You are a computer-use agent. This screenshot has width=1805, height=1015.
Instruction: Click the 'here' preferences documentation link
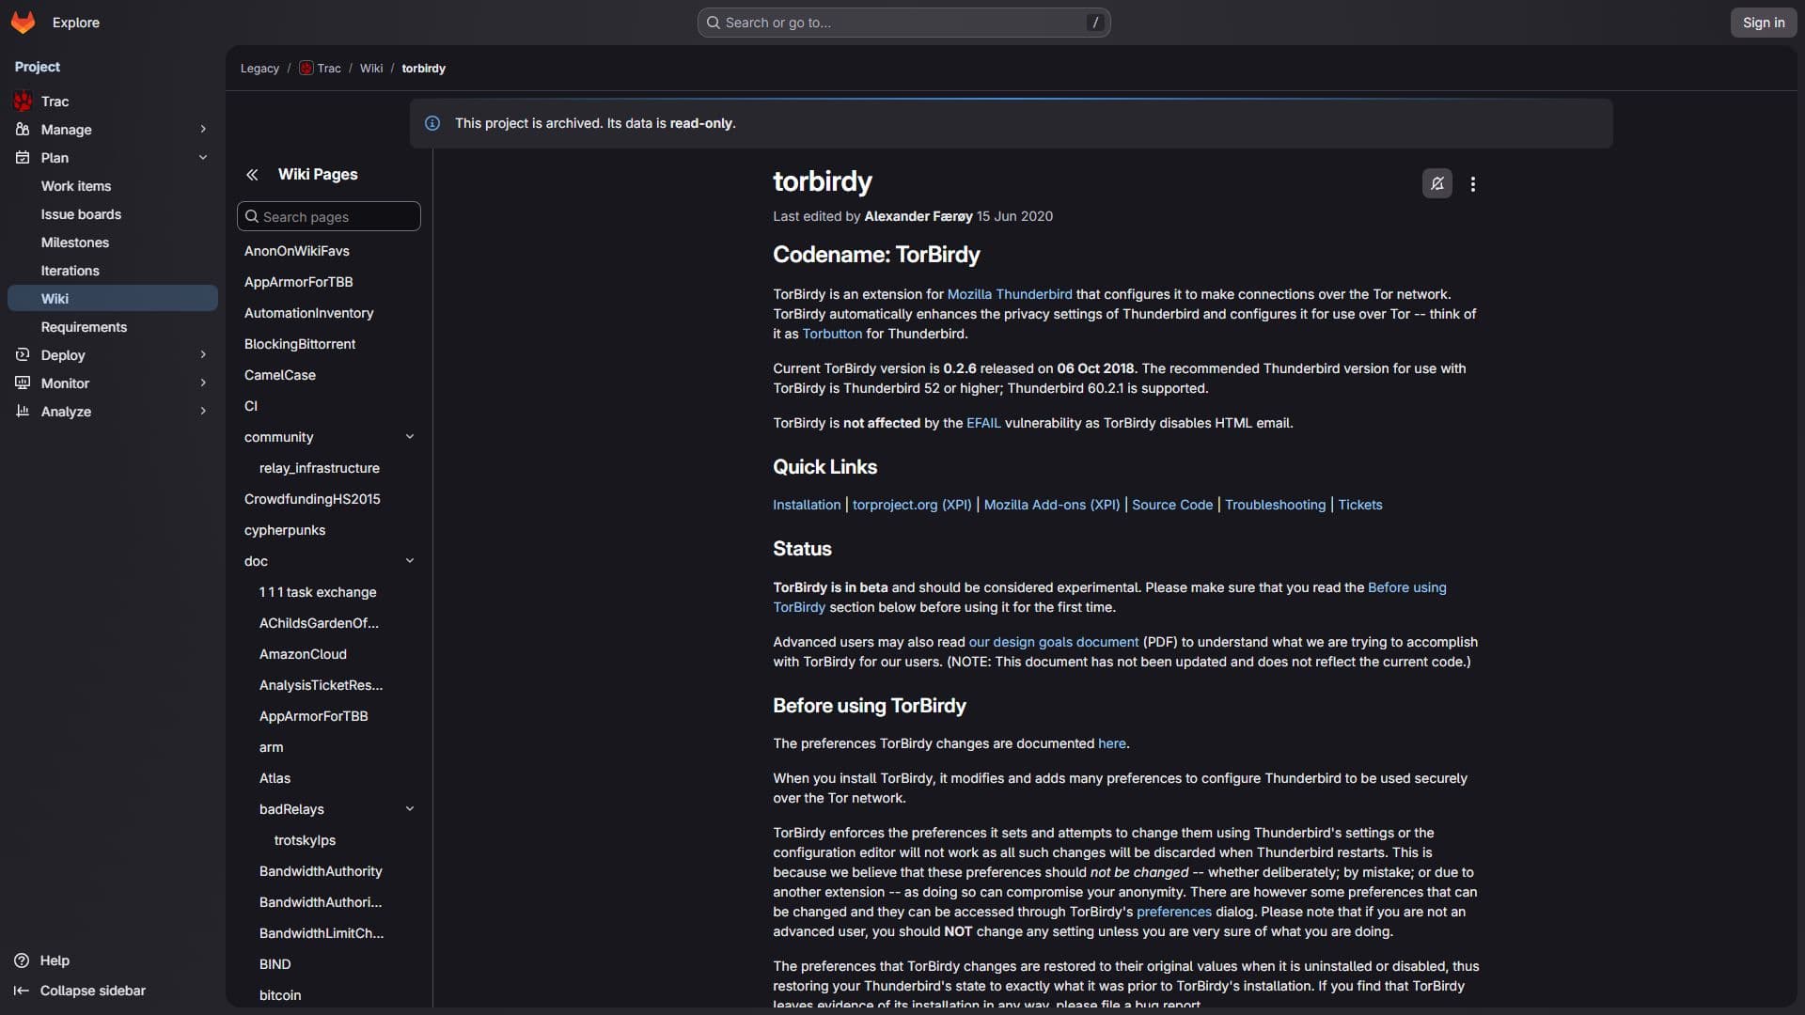[1112, 743]
